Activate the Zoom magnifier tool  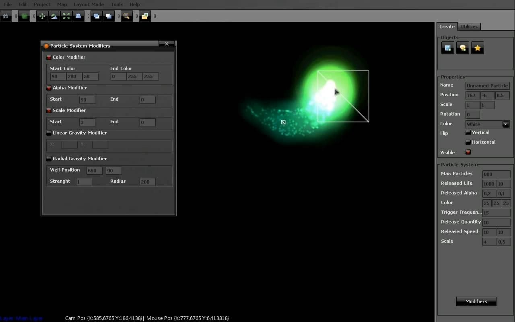click(x=127, y=16)
